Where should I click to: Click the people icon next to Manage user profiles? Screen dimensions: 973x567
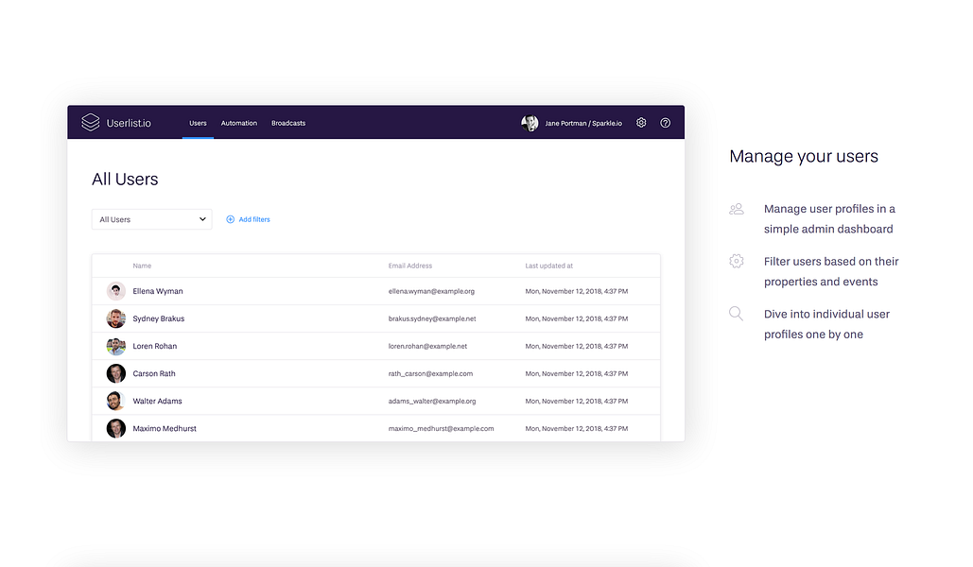(x=737, y=209)
